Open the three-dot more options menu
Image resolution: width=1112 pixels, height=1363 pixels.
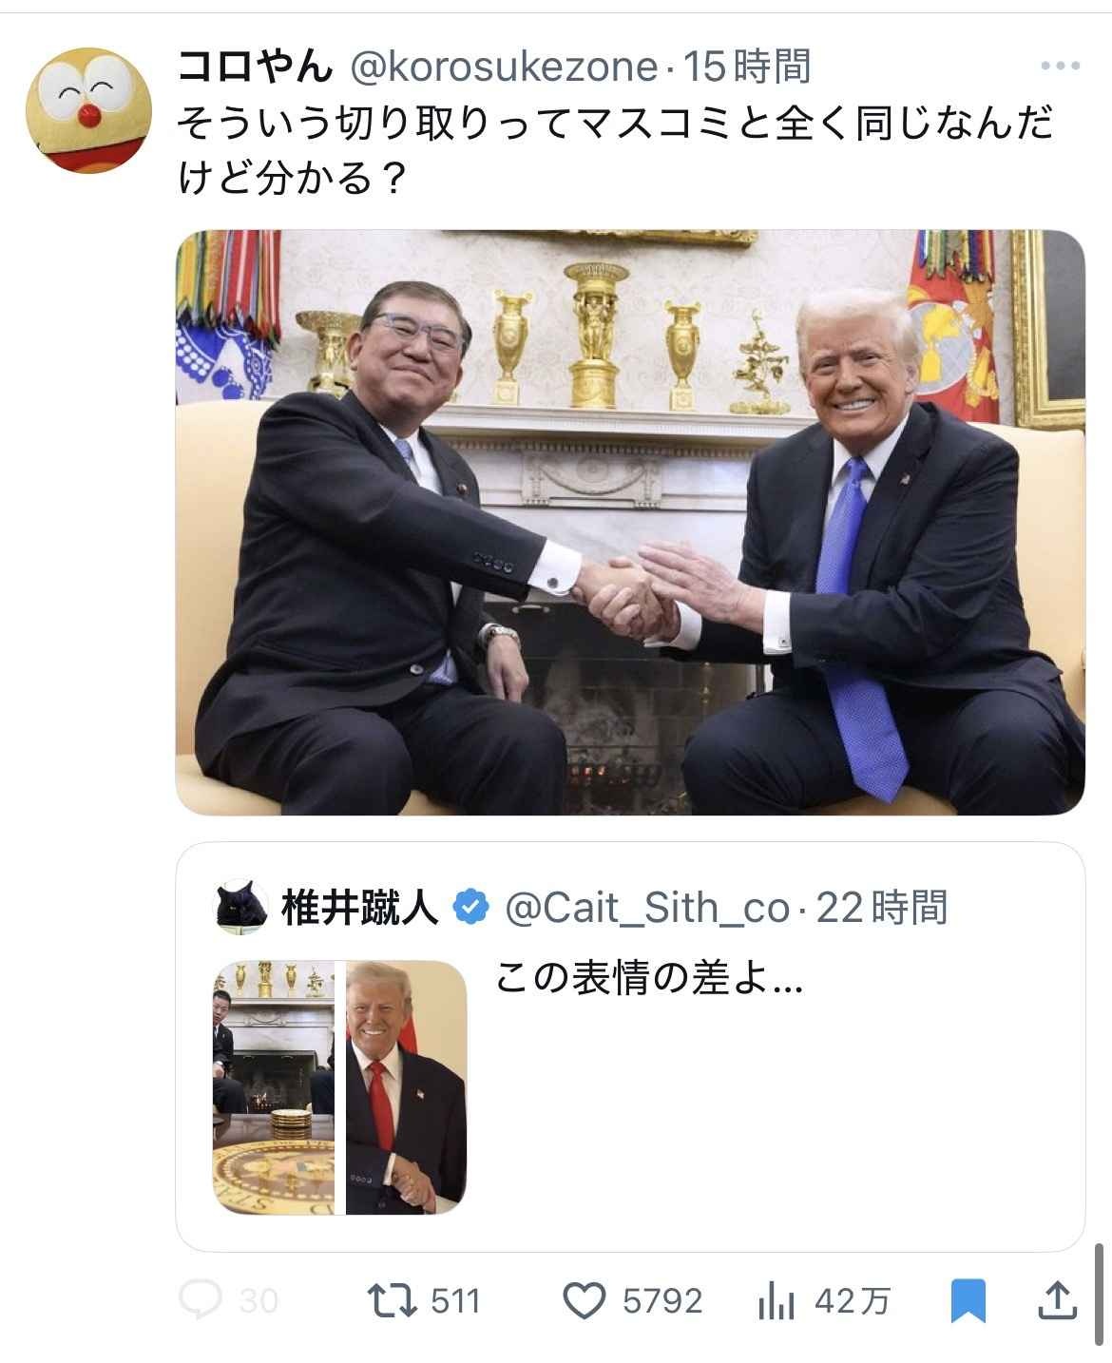coord(1061,66)
